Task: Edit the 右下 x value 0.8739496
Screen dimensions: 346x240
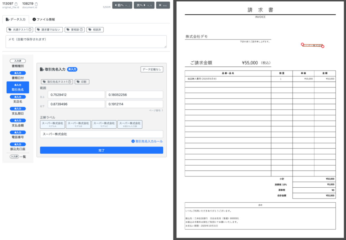Action: tap(76, 104)
